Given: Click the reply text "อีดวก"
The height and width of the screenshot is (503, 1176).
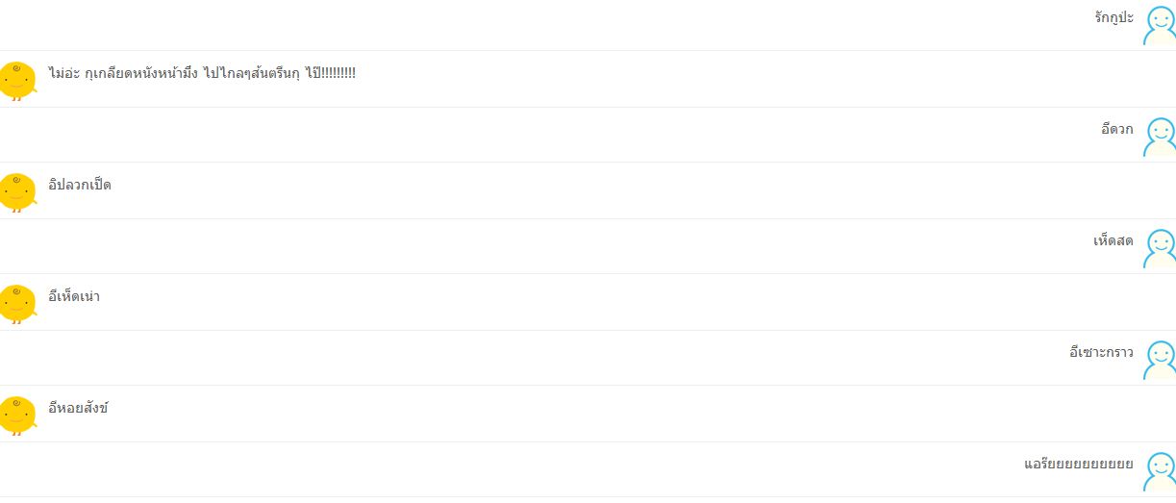Looking at the screenshot, I should pos(1117,129).
